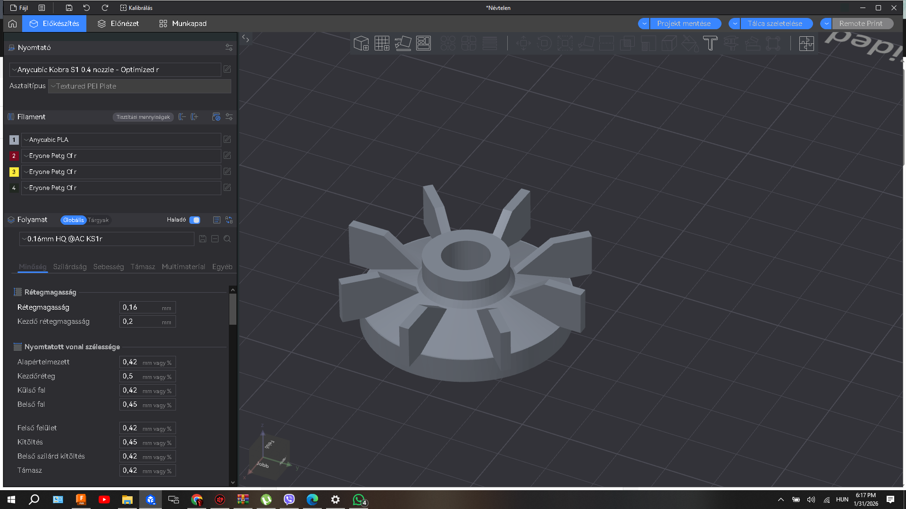906x509 pixels.
Task: Open the Kalibrálás menu button
Action: [x=136, y=8]
